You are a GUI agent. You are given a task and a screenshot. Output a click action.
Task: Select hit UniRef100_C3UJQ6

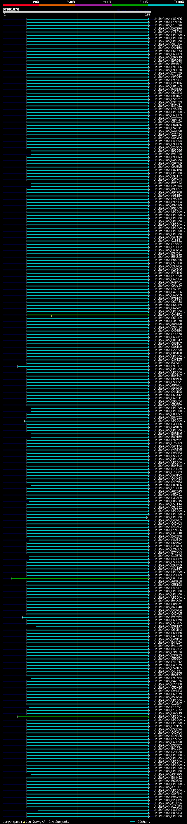tap(168, 424)
